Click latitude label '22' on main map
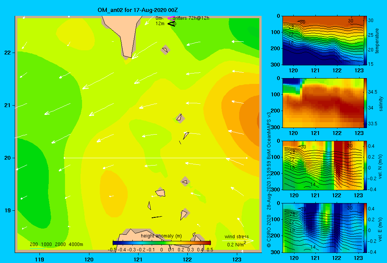 coord(7,53)
